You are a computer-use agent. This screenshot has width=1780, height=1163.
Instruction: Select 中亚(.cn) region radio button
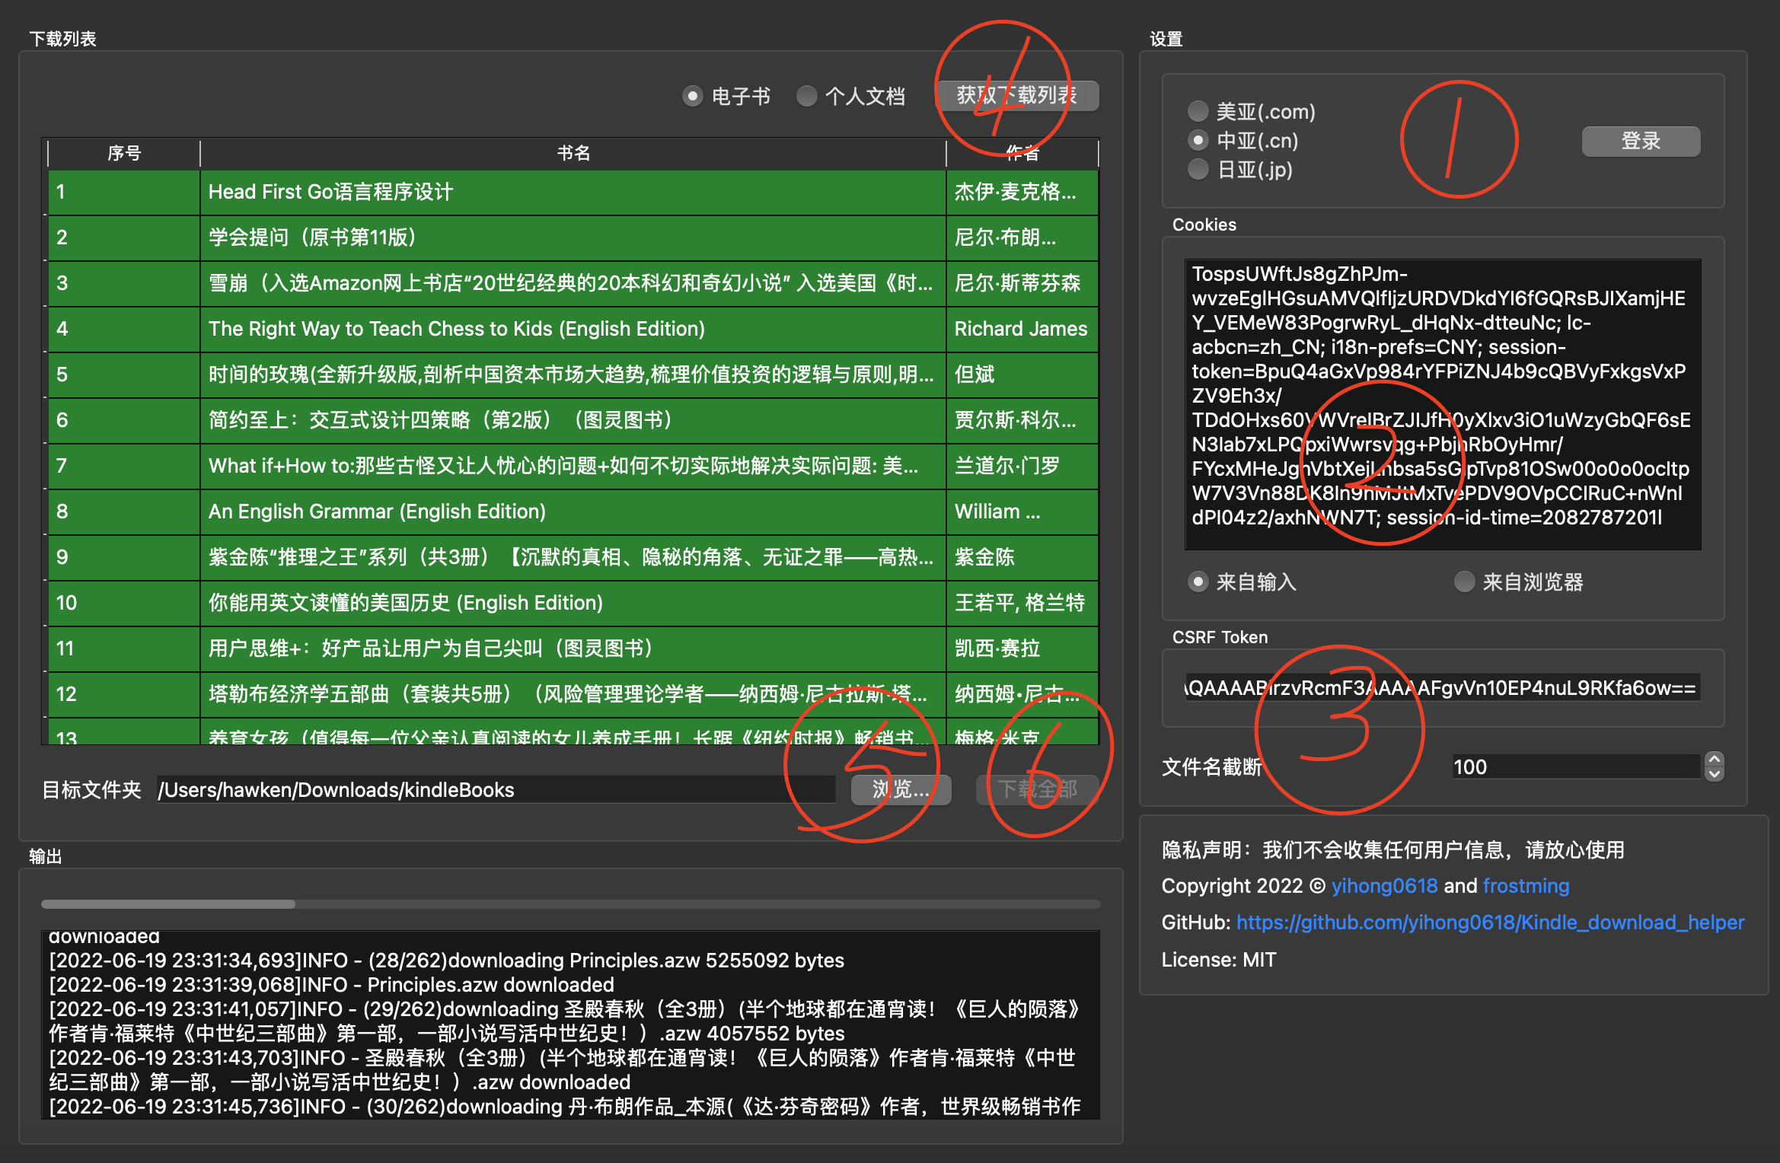click(1198, 141)
